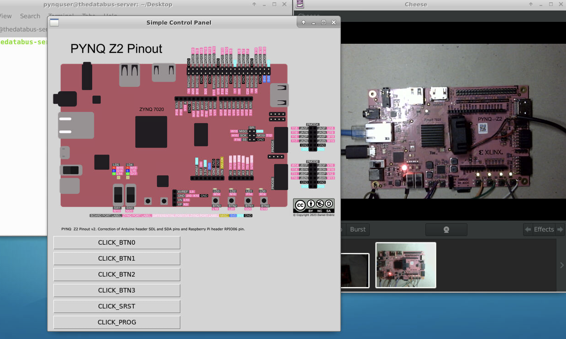Click the CLICK_BTN0 button
This screenshot has width=566, height=339.
pos(117,242)
